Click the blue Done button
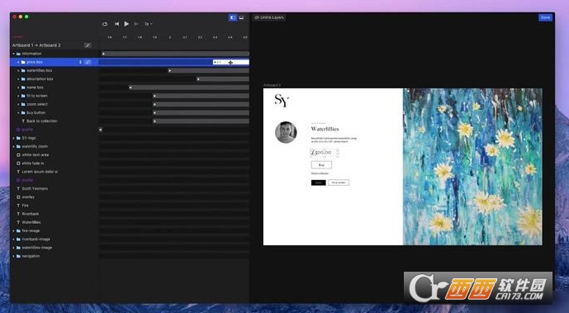 coord(545,17)
